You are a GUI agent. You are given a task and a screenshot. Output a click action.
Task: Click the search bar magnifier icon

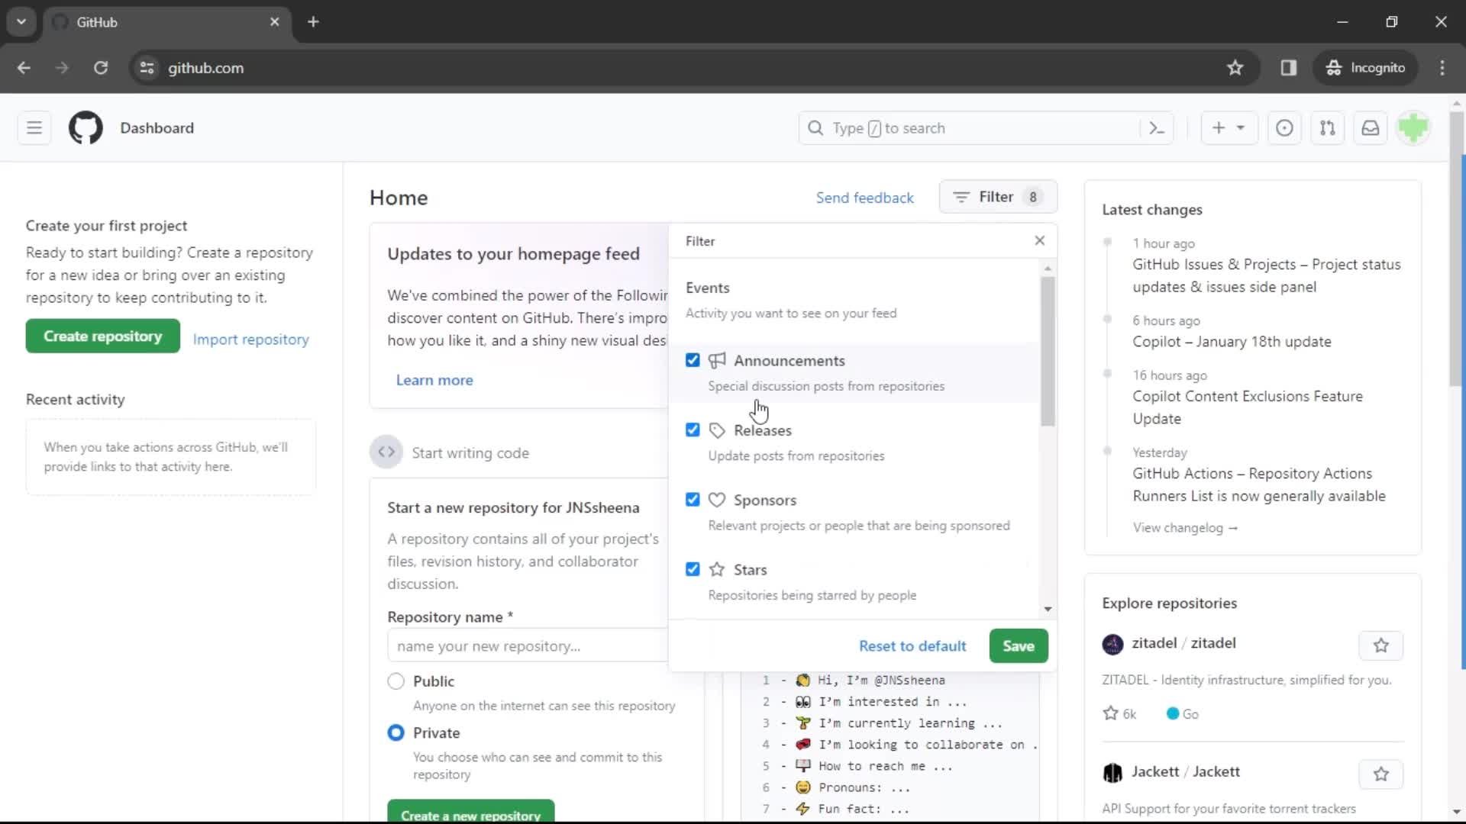pyautogui.click(x=816, y=127)
